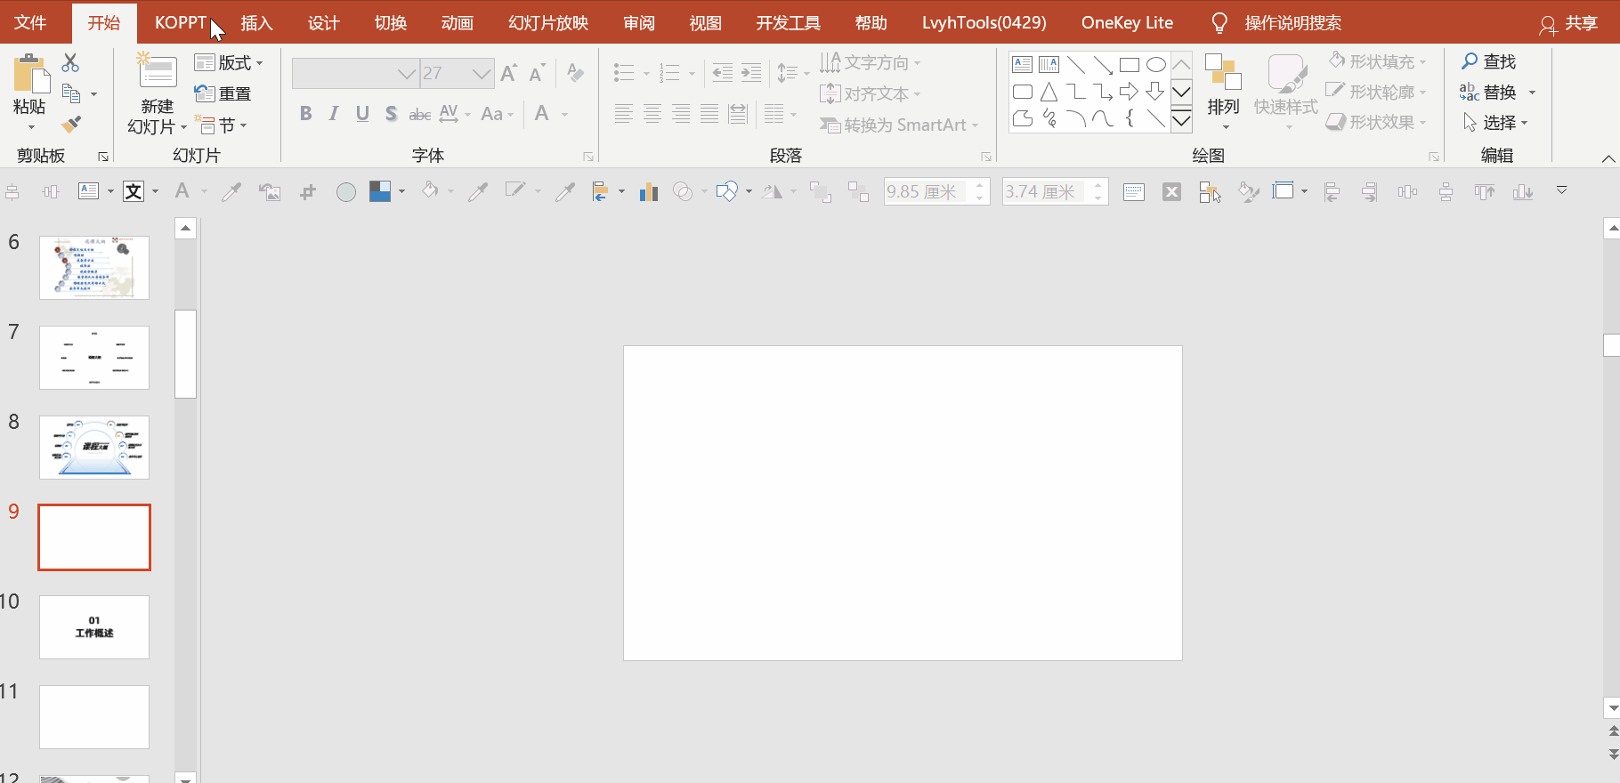This screenshot has width=1620, height=783.
Task: Open the 幻灯片放映 slideshow tab
Action: (548, 23)
